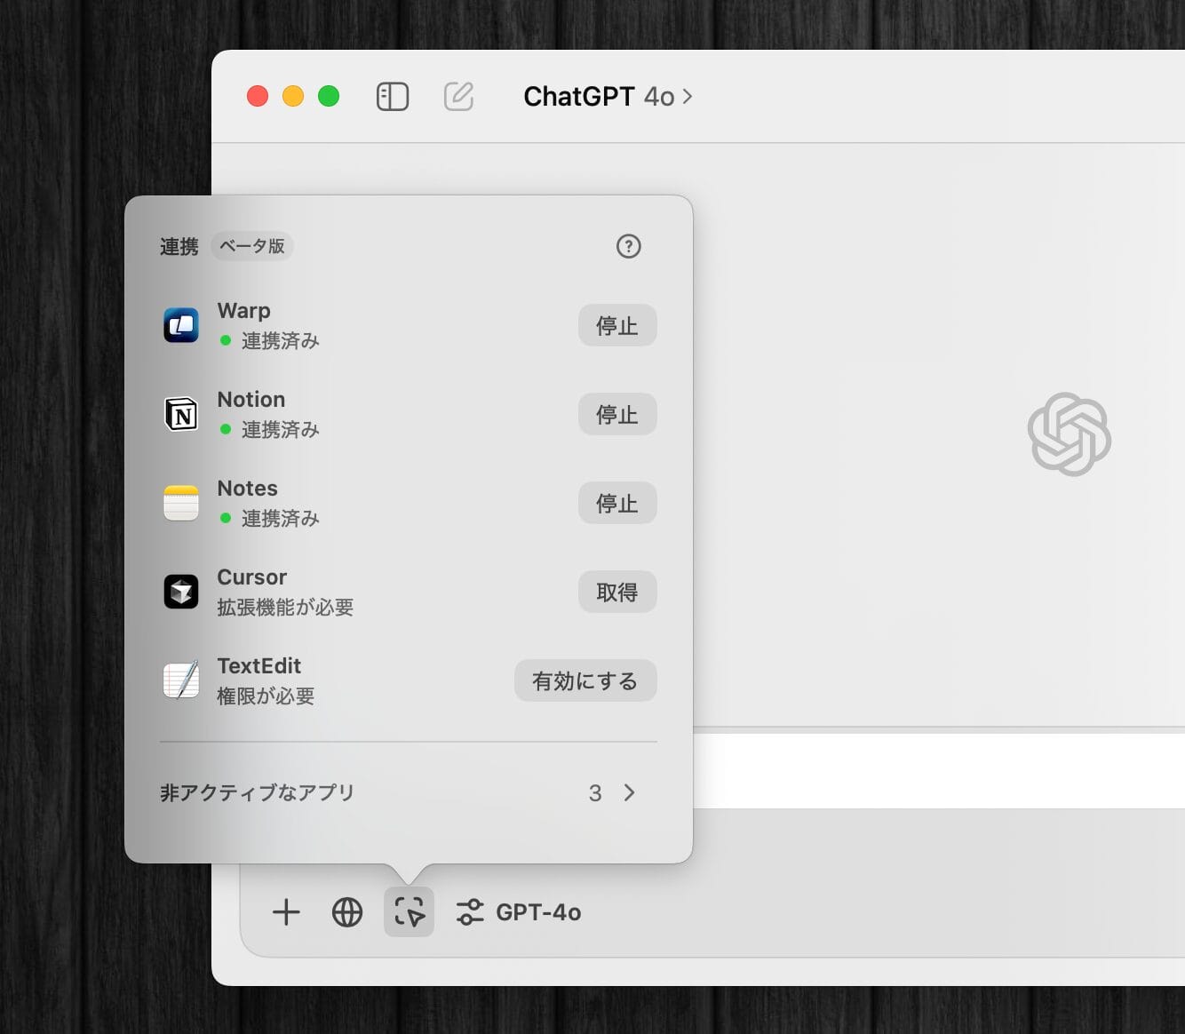Click the Notion app icon
This screenshot has height=1034, width=1185.
click(181, 414)
